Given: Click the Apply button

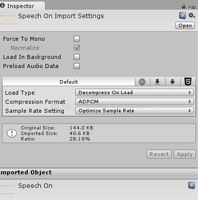Looking at the screenshot, I should pyautogui.click(x=185, y=154).
